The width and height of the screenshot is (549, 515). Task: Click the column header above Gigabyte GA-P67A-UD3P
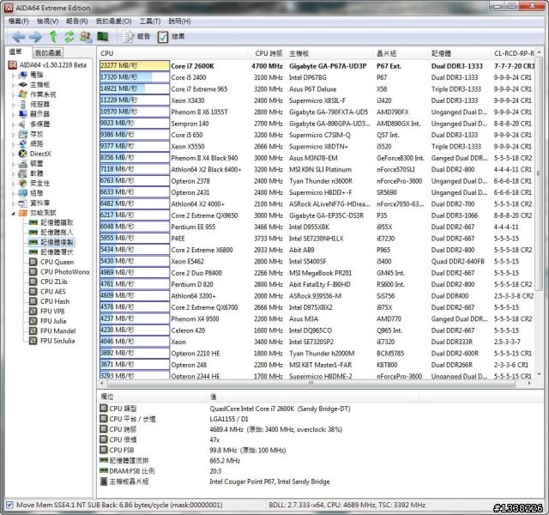329,53
